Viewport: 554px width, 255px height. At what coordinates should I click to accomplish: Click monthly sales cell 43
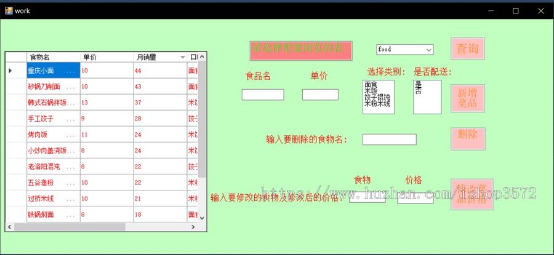pos(160,87)
